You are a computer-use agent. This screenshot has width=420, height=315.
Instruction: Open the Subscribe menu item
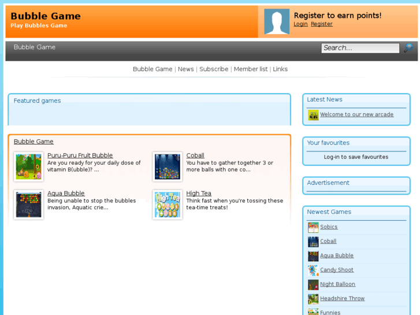pyautogui.click(x=214, y=69)
